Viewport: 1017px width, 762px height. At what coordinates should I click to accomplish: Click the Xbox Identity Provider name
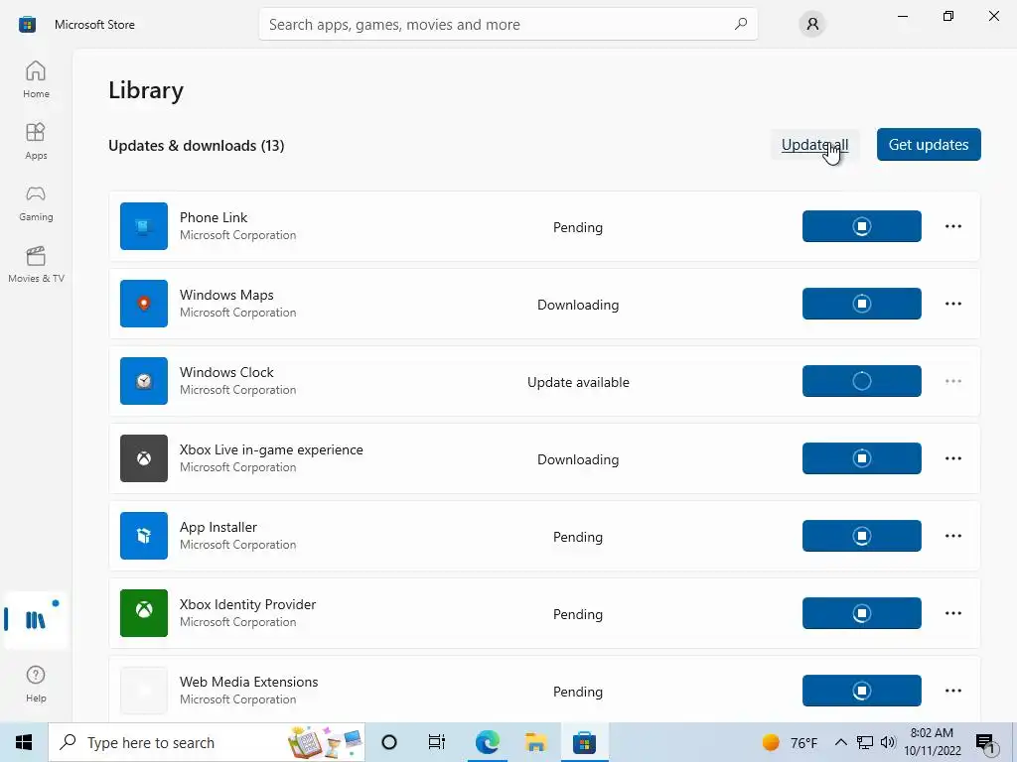click(x=247, y=604)
